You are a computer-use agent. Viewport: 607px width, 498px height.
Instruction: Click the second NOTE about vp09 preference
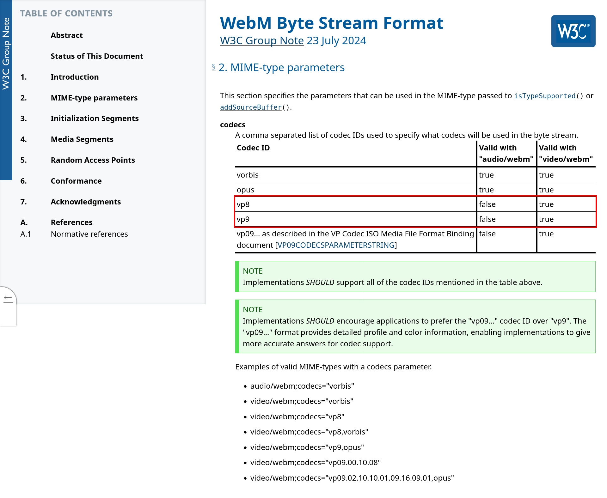pyautogui.click(x=415, y=326)
